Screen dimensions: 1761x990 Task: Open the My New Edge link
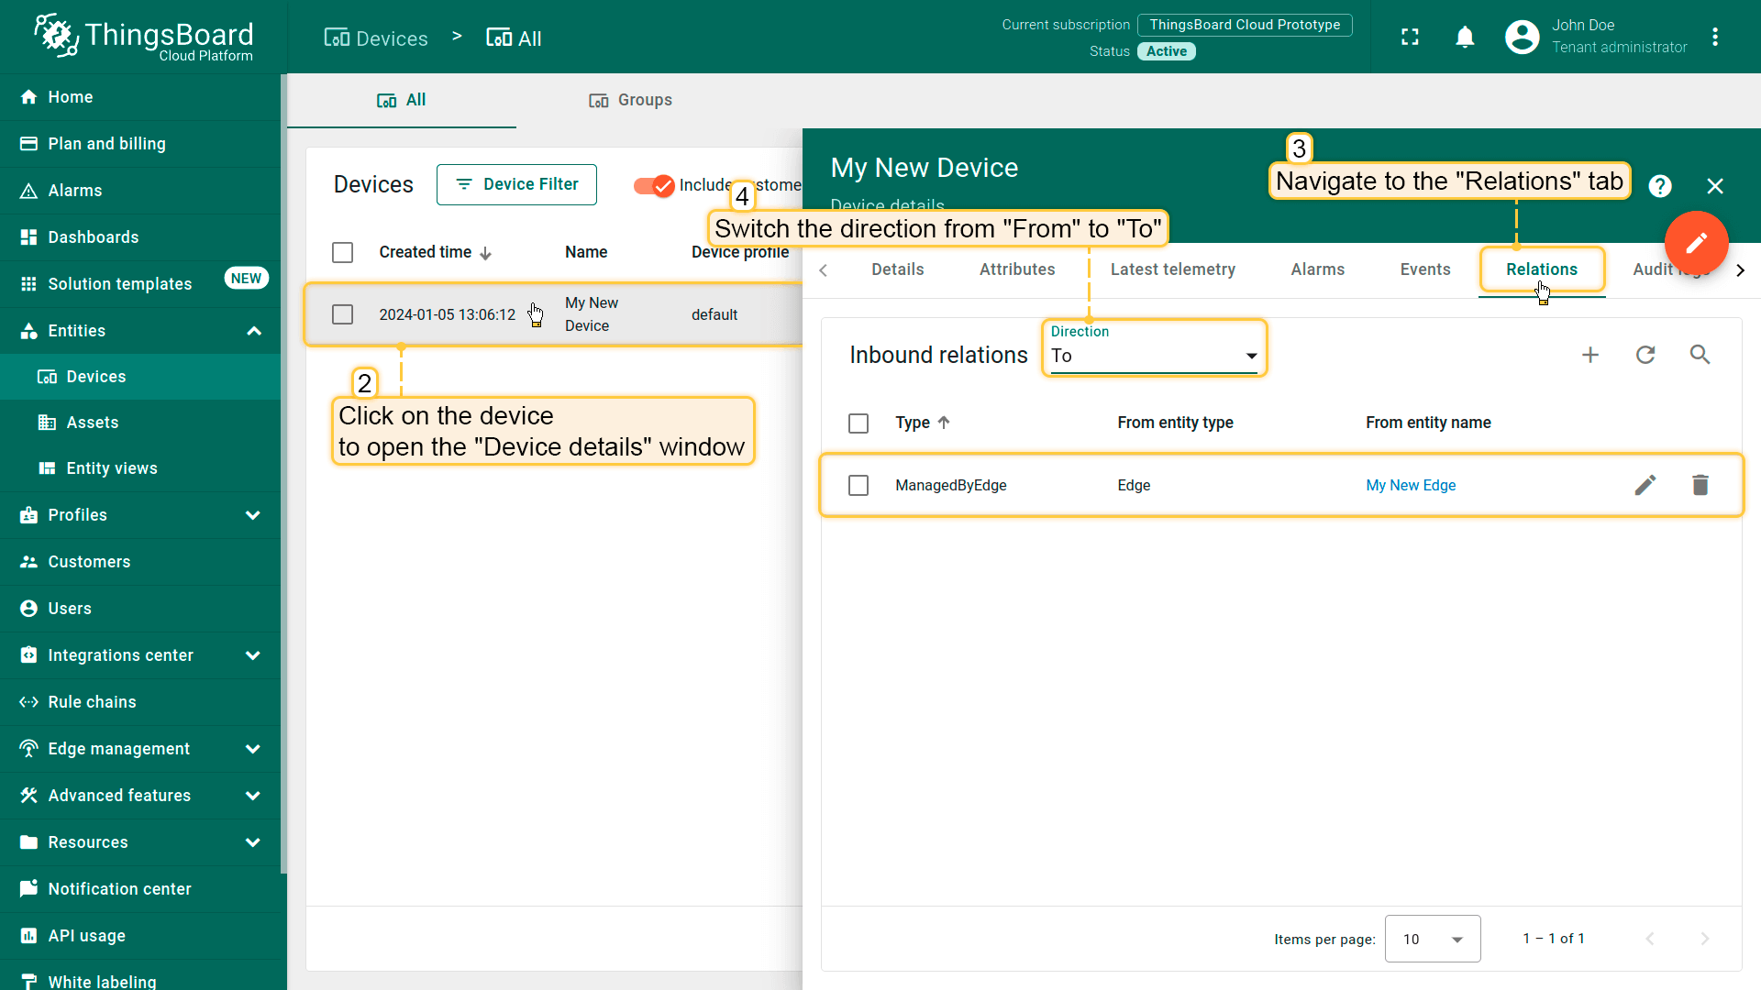(x=1411, y=485)
